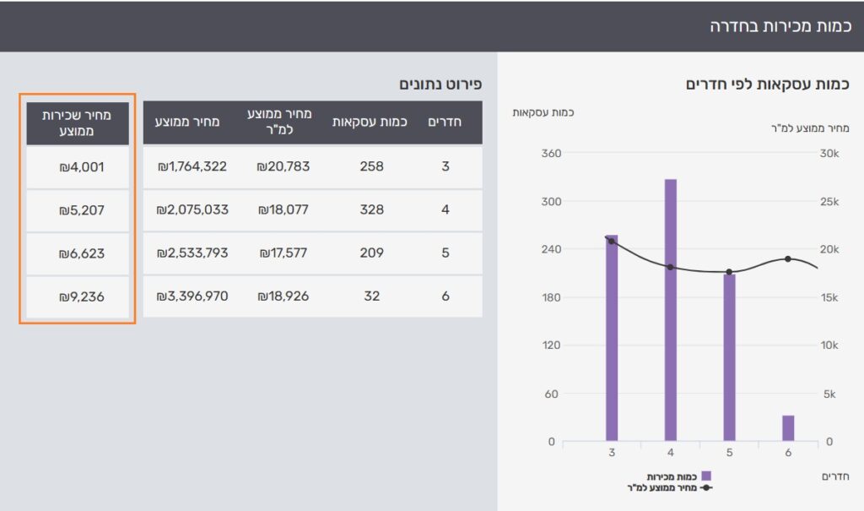Click the line marker icon in legend
The height and width of the screenshot is (511, 864).
click(706, 487)
